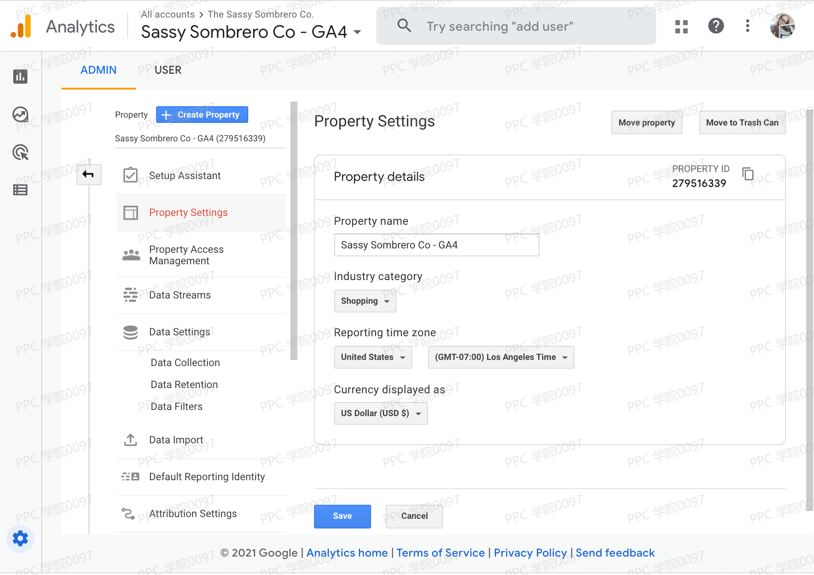Click the Property name text field
Viewport: 814px width, 575px height.
coord(436,245)
